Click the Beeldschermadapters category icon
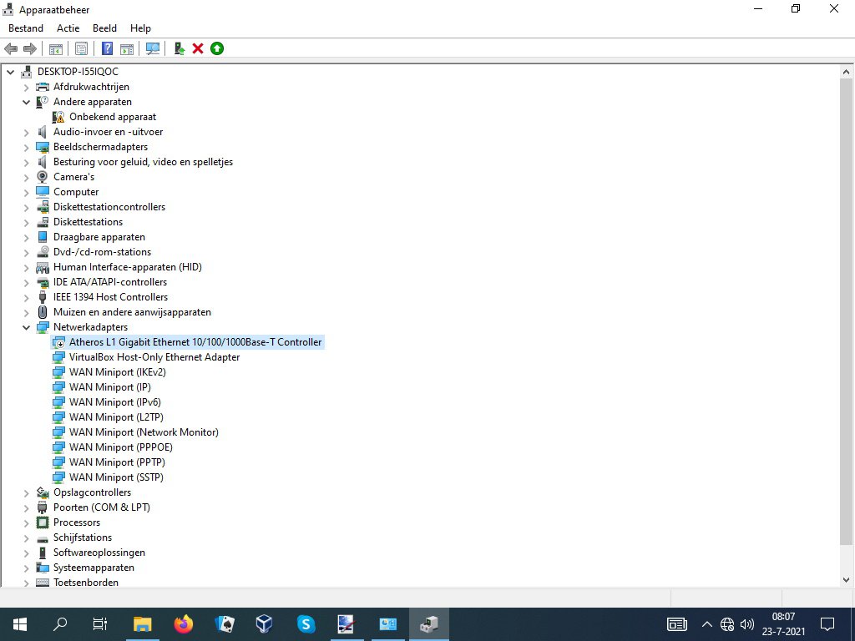855x641 pixels. (42, 147)
